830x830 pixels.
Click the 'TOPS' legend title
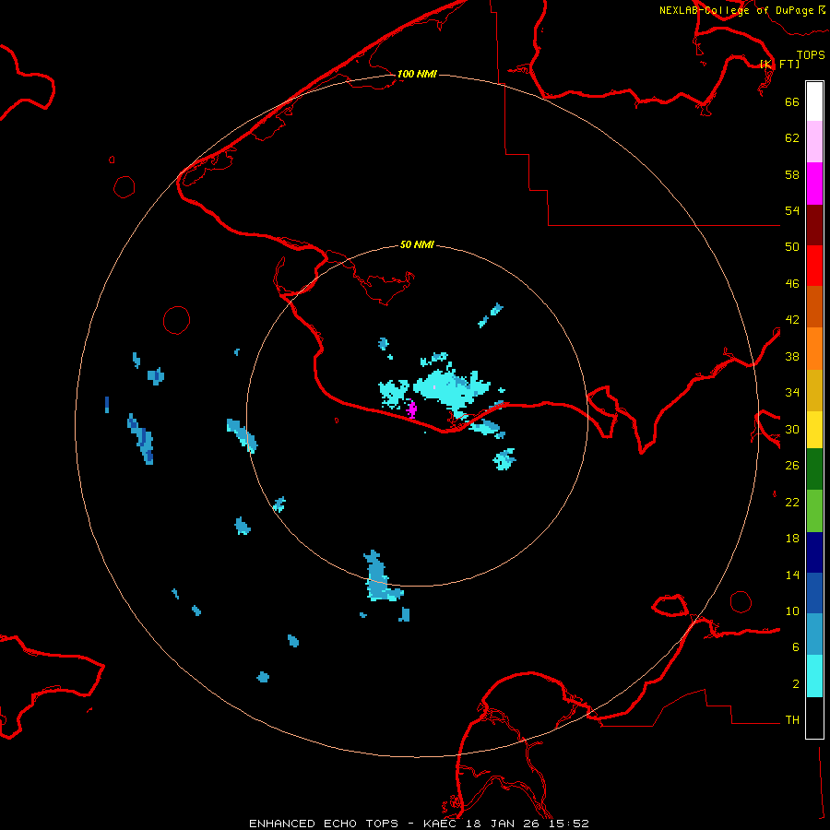811,54
